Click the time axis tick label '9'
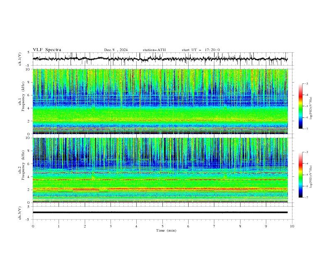 click(266, 226)
